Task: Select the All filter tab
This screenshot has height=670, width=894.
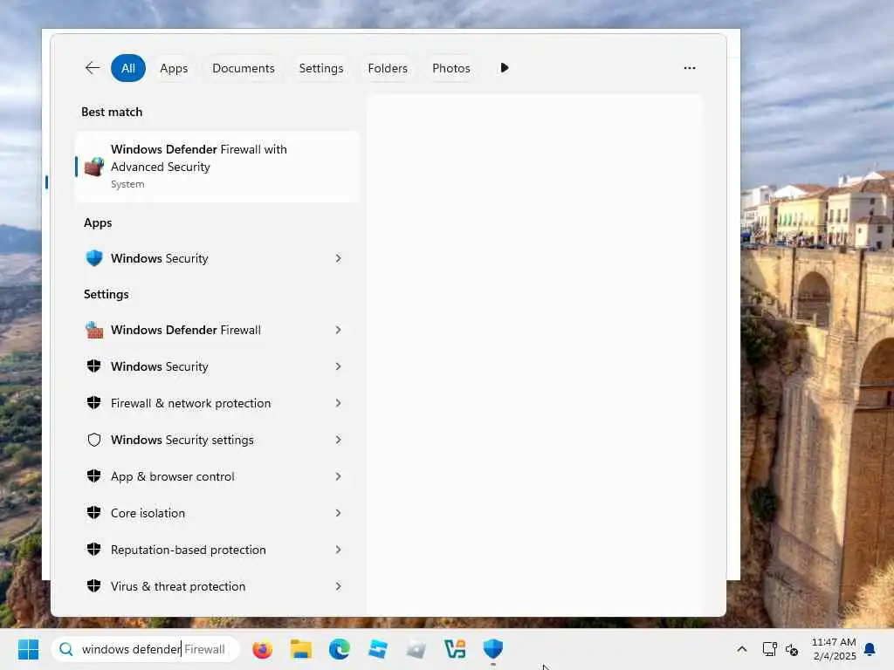Action: click(128, 68)
